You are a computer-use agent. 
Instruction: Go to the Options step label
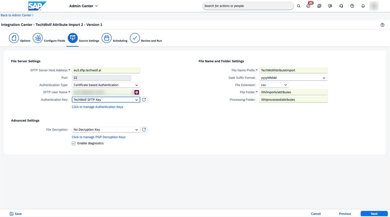(25, 41)
